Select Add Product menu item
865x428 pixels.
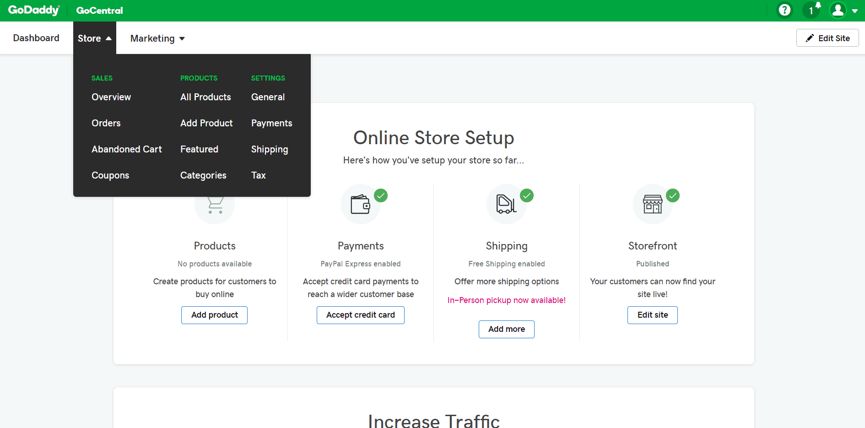[x=206, y=123]
